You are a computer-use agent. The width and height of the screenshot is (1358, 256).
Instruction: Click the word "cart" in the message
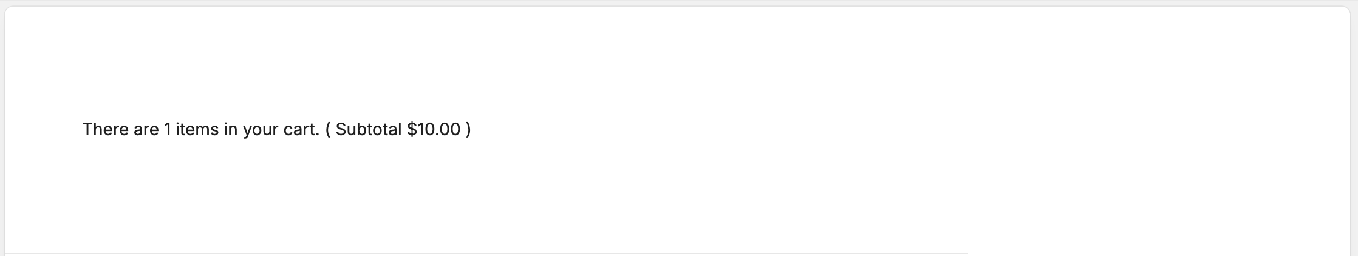300,129
